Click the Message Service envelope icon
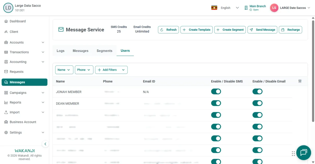Viewport: 315px width, 164px height. coord(61,29)
